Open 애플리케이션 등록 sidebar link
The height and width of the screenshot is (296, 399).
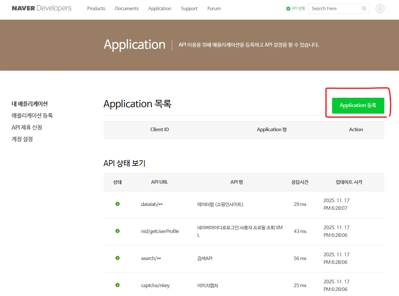coord(32,116)
